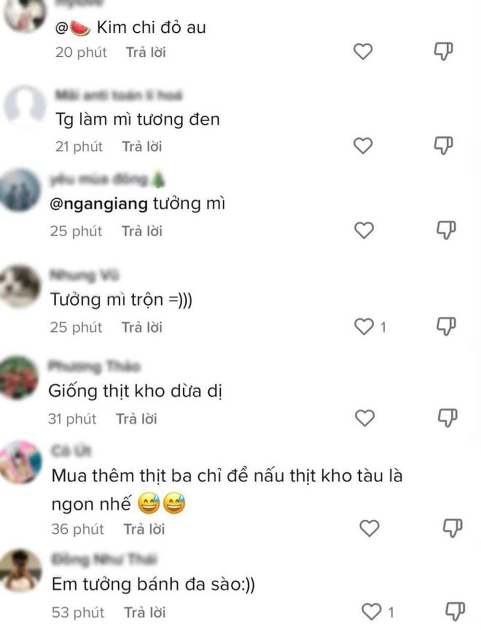Like the '@ngangiang tưởng mì' comment

coord(364,230)
